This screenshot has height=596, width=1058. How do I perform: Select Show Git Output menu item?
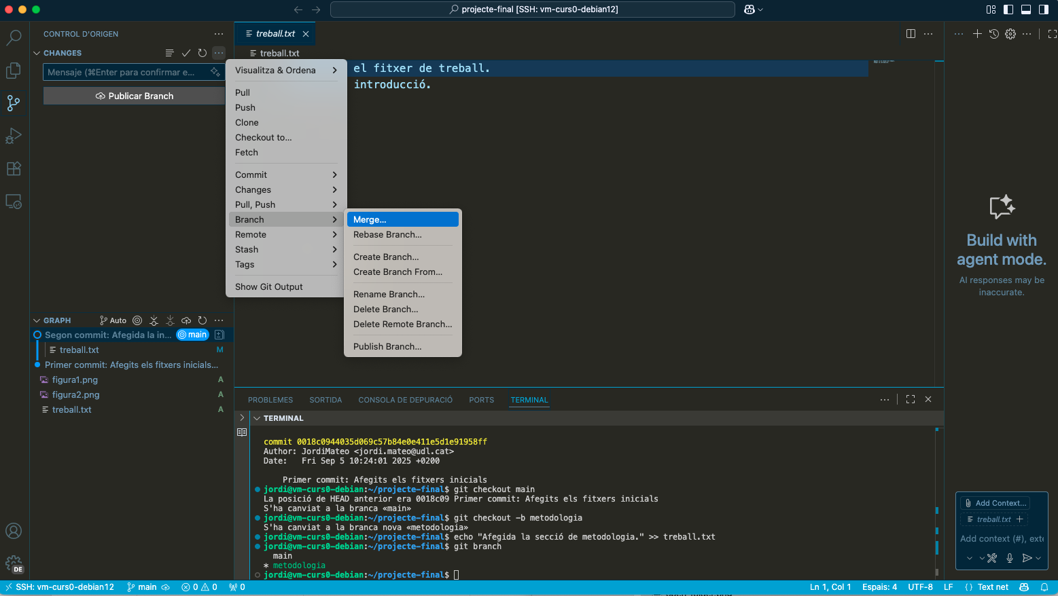pos(286,286)
